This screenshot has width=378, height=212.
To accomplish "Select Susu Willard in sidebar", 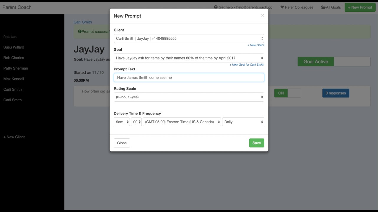I will coord(14,47).
